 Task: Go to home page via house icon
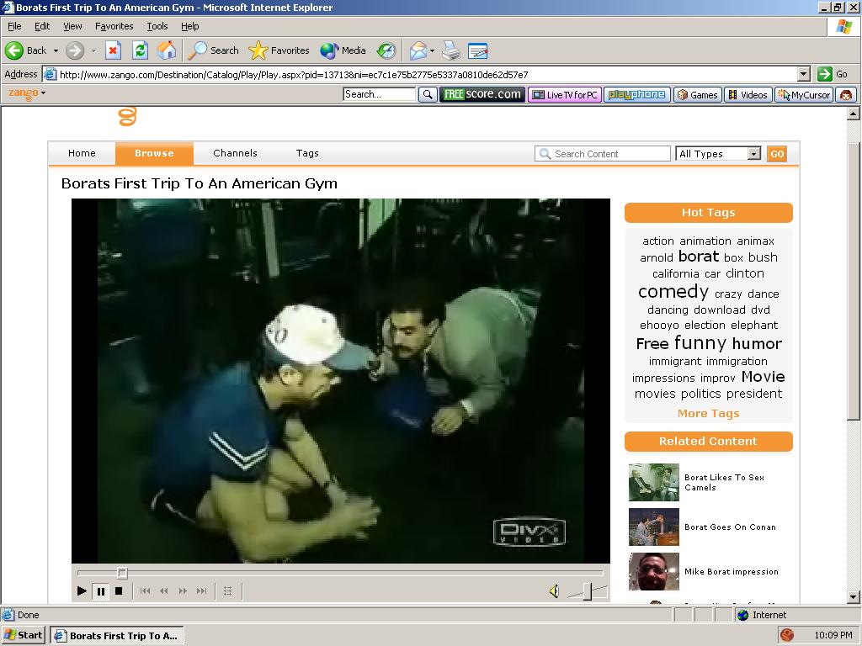click(167, 50)
